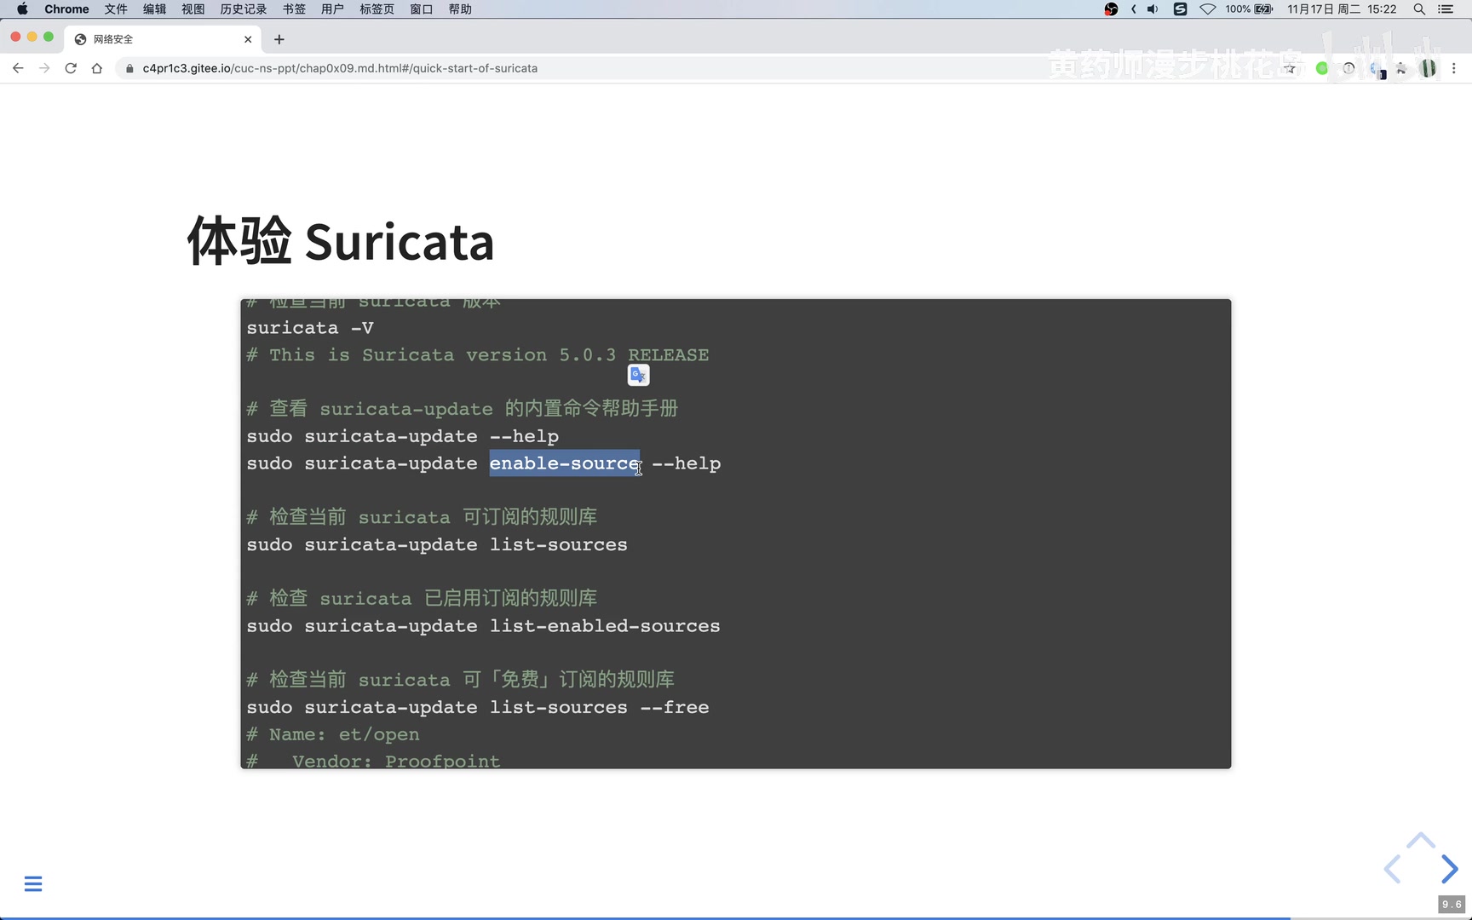Click the 'list-enabled-sources' command line

click(483, 626)
